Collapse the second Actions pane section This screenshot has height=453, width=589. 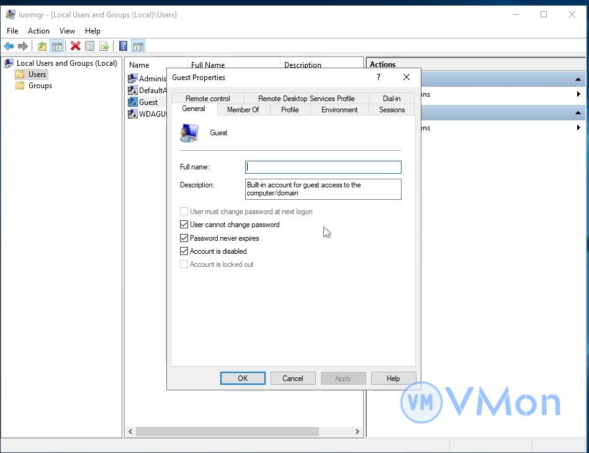point(578,112)
